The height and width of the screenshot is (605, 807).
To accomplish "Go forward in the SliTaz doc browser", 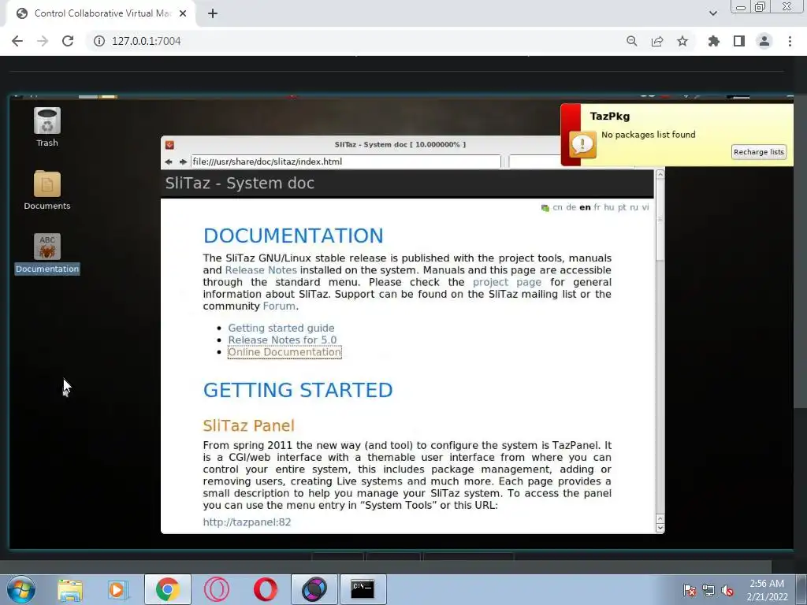I will tap(183, 161).
